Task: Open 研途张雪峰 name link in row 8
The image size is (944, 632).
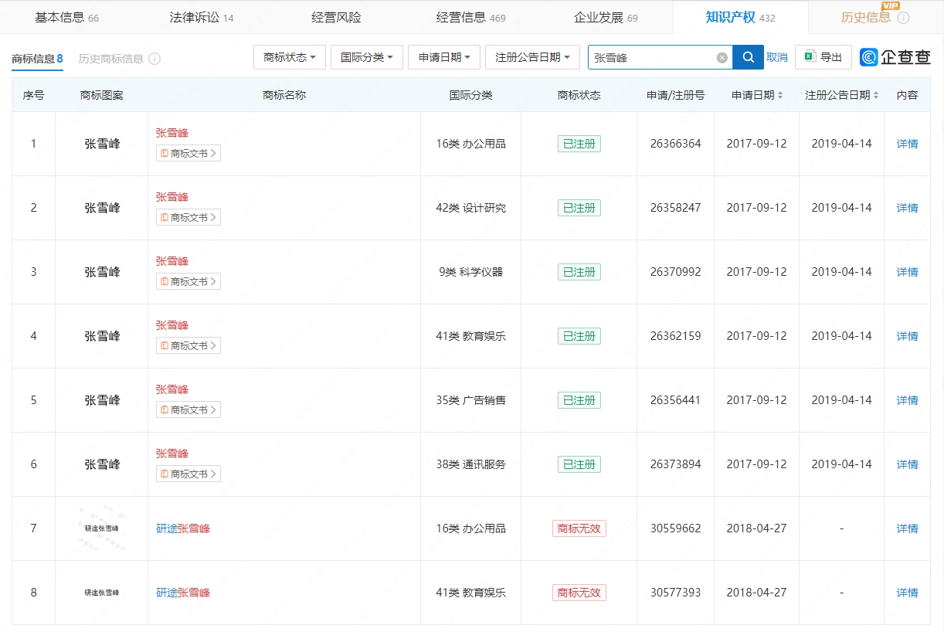Action: 183,593
